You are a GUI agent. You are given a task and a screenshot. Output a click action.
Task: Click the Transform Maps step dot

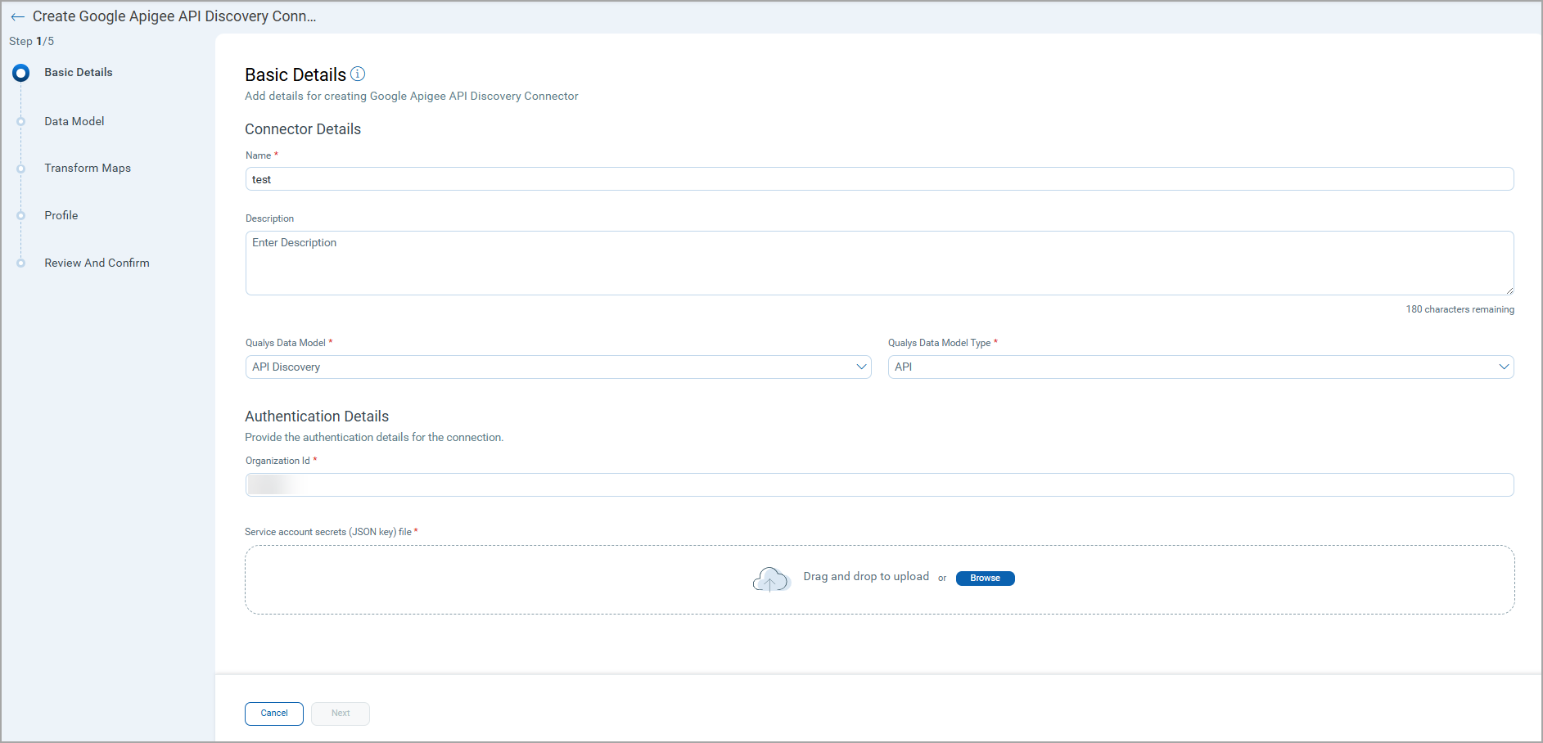point(21,169)
